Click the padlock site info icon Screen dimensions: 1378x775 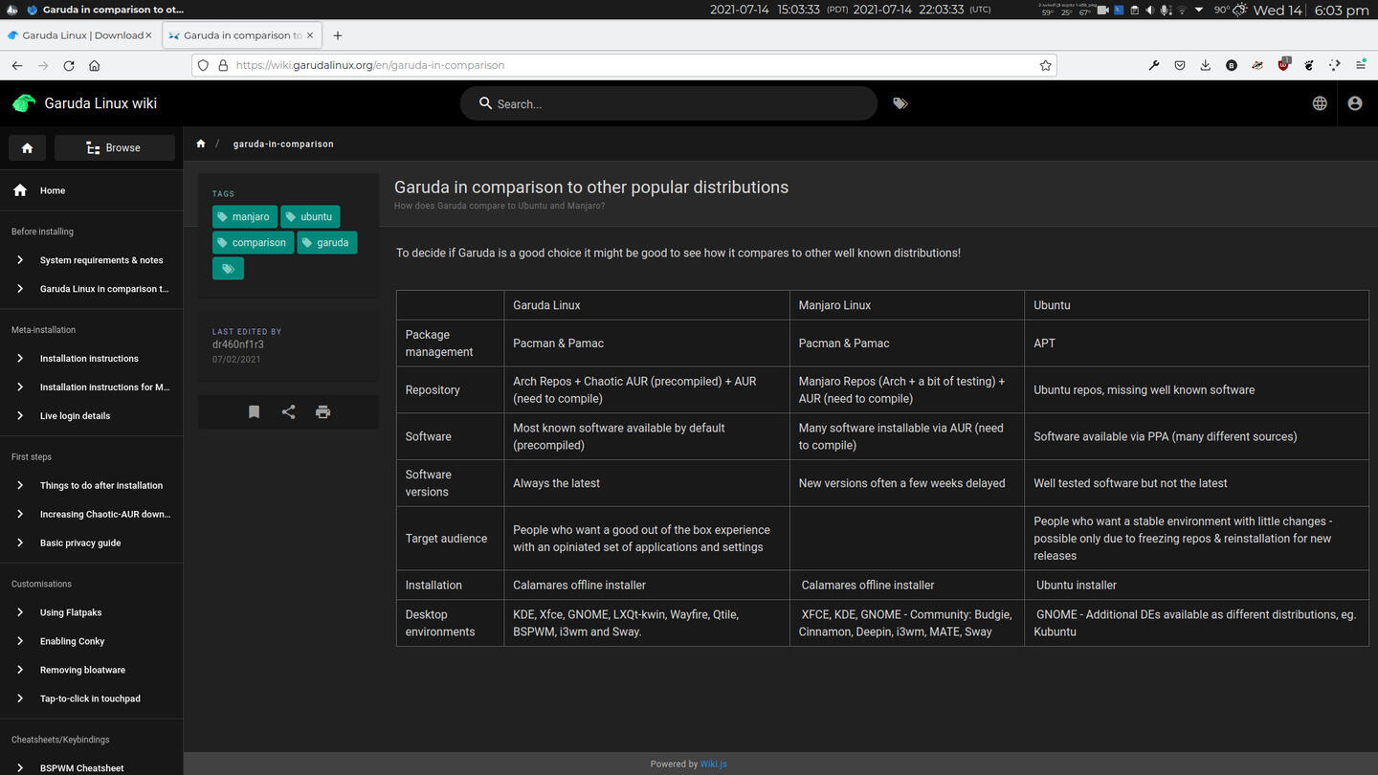tap(223, 65)
